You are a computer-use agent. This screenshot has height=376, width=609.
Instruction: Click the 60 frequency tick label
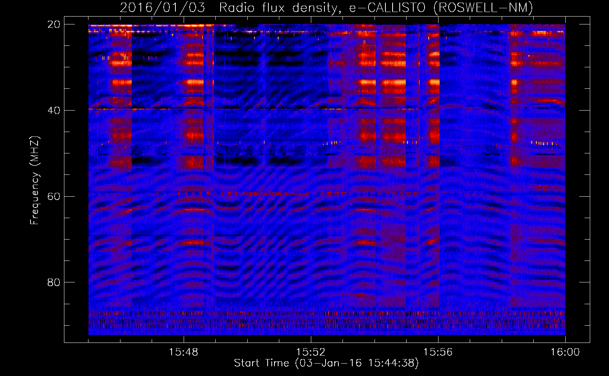pyautogui.click(x=54, y=197)
